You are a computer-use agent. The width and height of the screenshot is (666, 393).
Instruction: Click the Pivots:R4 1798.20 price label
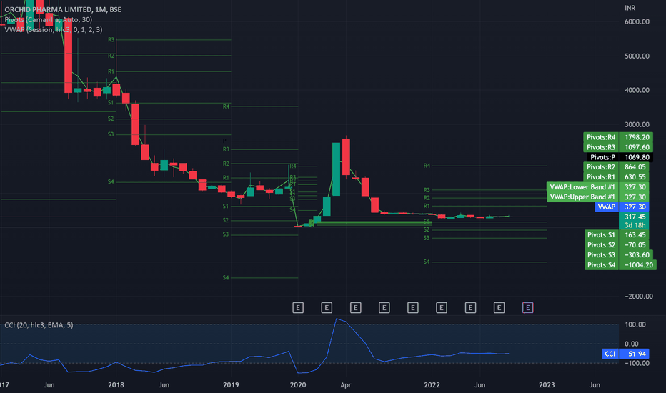coord(618,137)
